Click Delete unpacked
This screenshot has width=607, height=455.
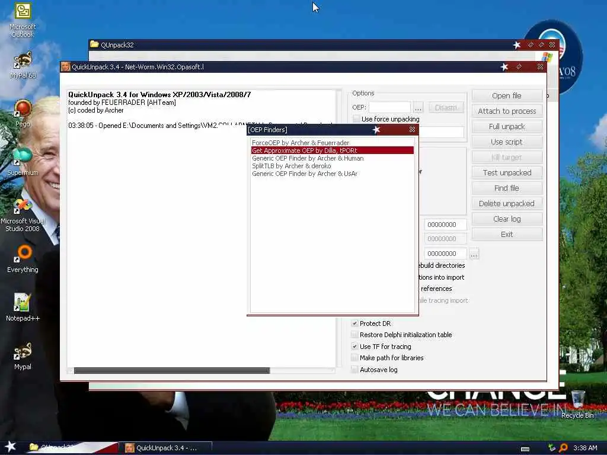(507, 204)
